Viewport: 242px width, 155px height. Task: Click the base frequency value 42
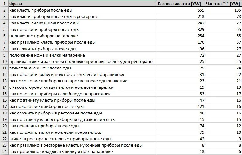point(202,139)
